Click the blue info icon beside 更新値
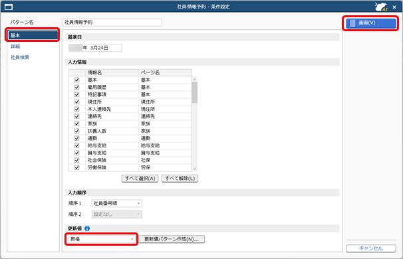The image size is (403, 259). 87,228
